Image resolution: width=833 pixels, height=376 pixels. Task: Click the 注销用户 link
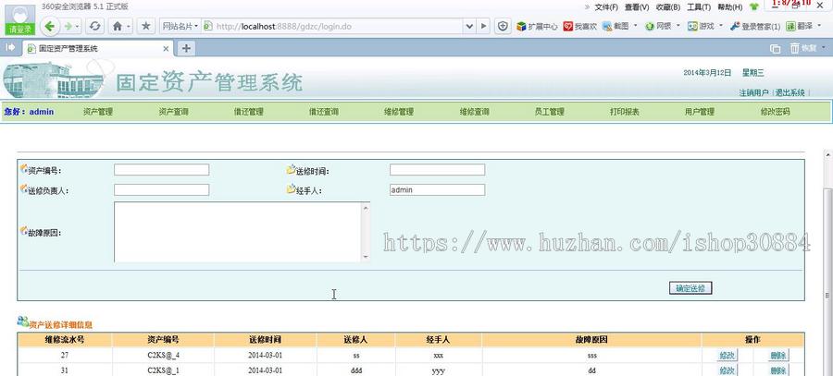point(753,92)
